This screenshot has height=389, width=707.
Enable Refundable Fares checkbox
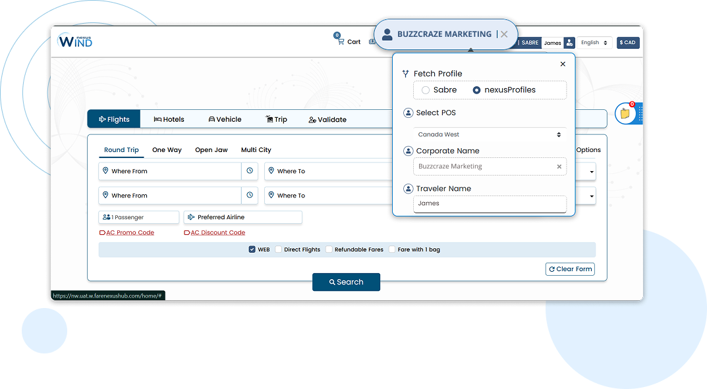(329, 249)
